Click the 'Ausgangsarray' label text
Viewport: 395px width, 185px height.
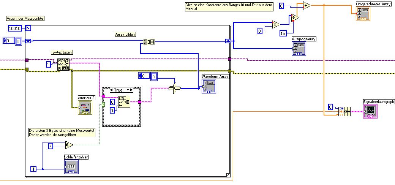[x=304, y=39]
